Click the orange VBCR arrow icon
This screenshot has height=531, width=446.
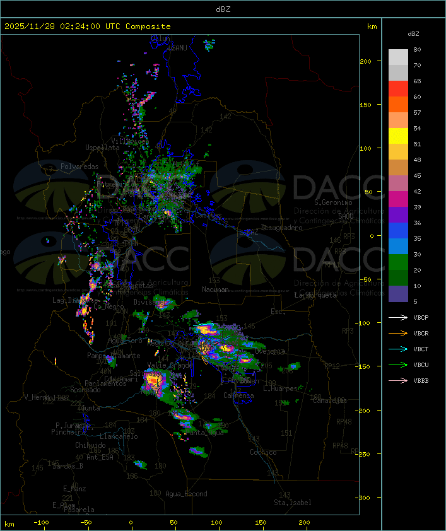point(398,333)
